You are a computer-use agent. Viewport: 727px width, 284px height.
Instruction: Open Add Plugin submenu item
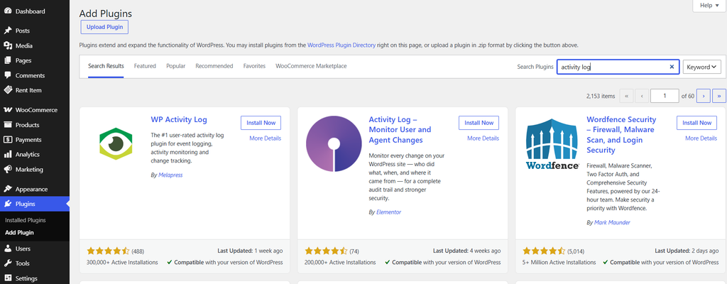click(x=19, y=233)
